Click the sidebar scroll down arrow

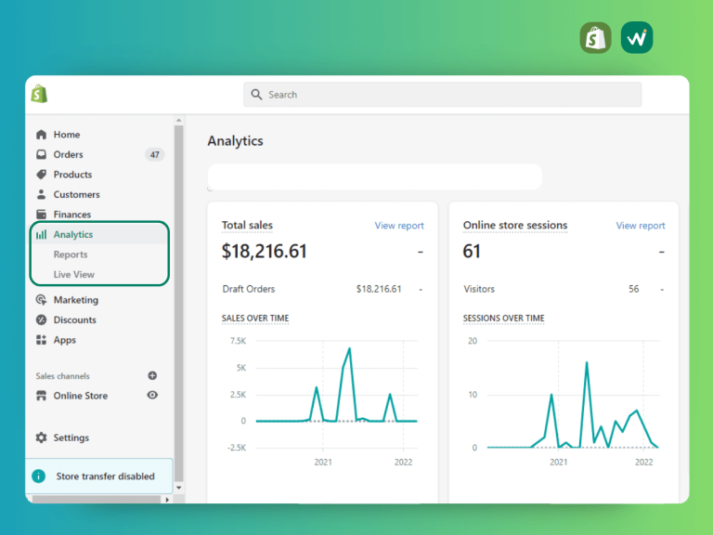[x=178, y=488]
